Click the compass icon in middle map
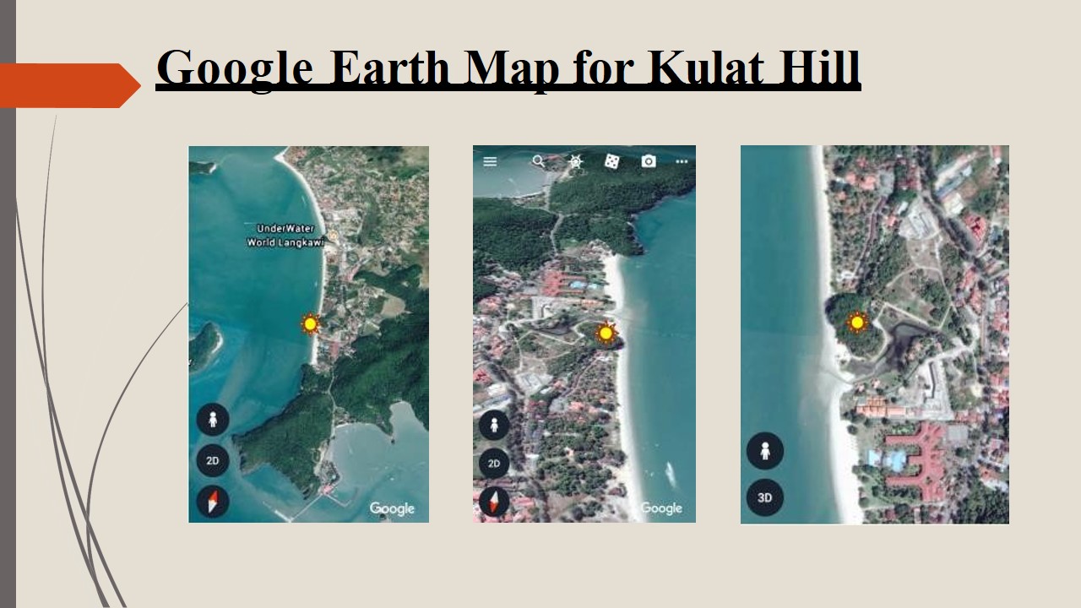Screen dimensions: 1081x608 494,501
